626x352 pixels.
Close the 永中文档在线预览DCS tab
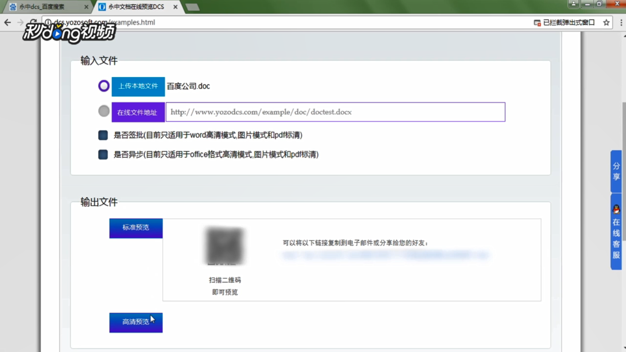click(175, 7)
